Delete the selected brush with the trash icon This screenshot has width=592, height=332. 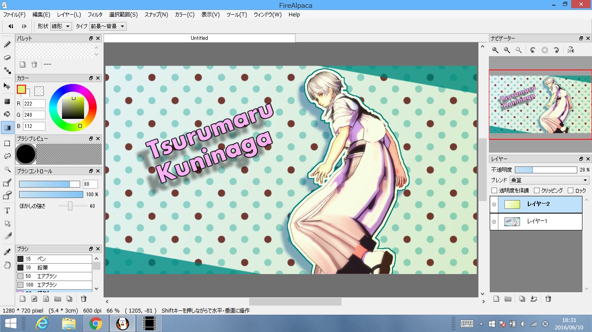84,299
